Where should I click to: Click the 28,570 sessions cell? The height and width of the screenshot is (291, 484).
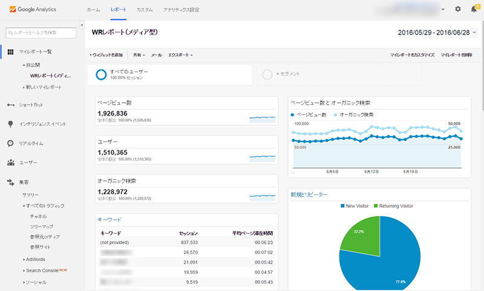coord(191,252)
